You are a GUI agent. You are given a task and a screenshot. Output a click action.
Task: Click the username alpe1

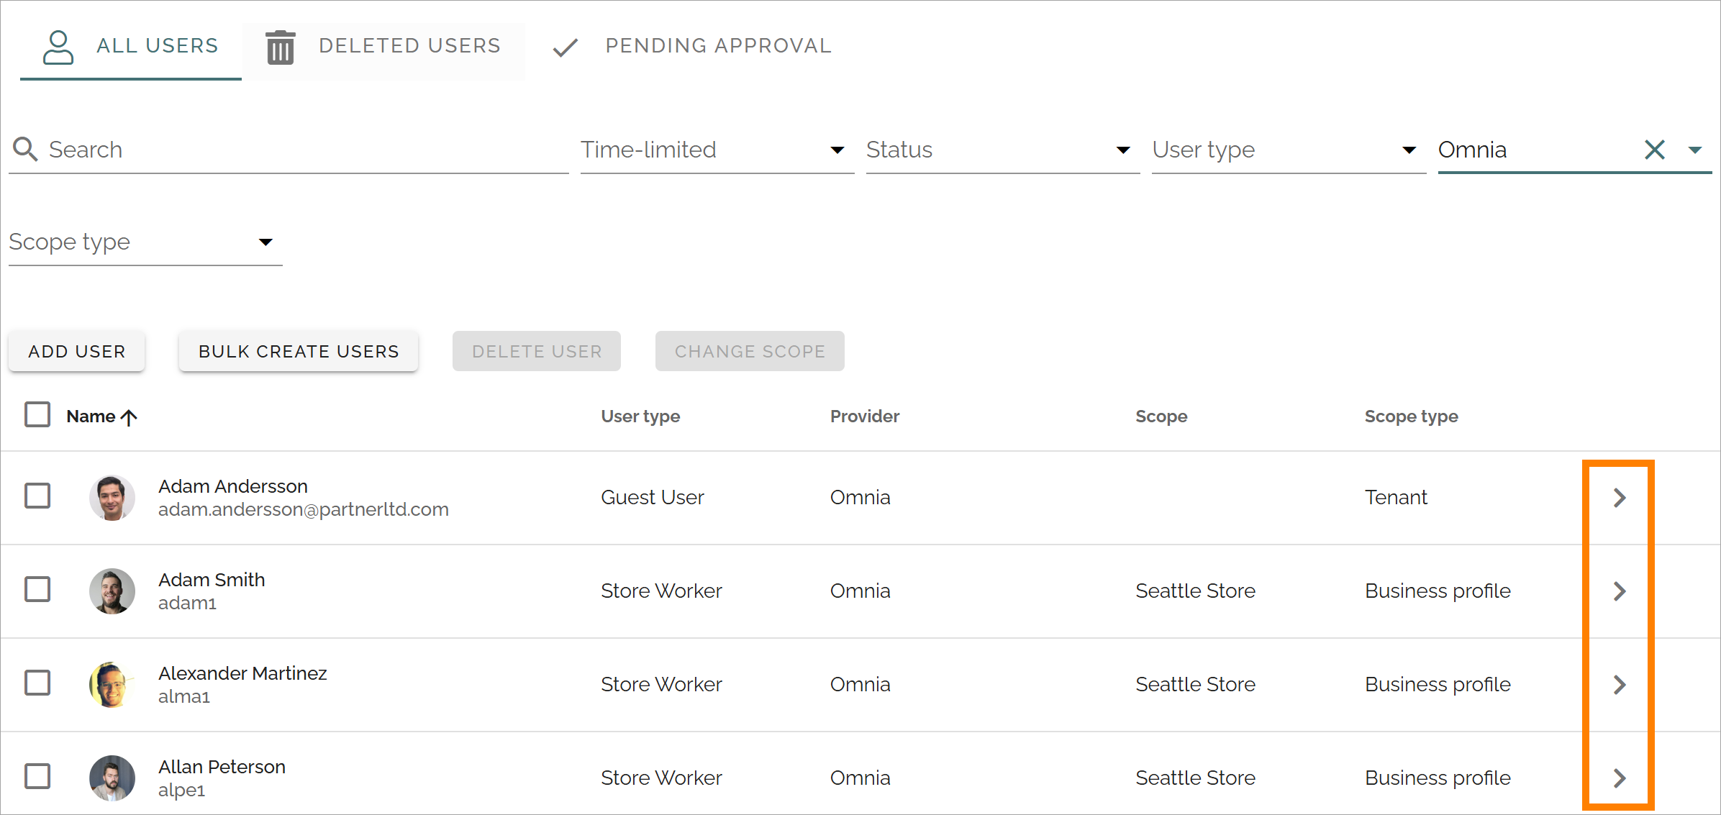pos(181,790)
